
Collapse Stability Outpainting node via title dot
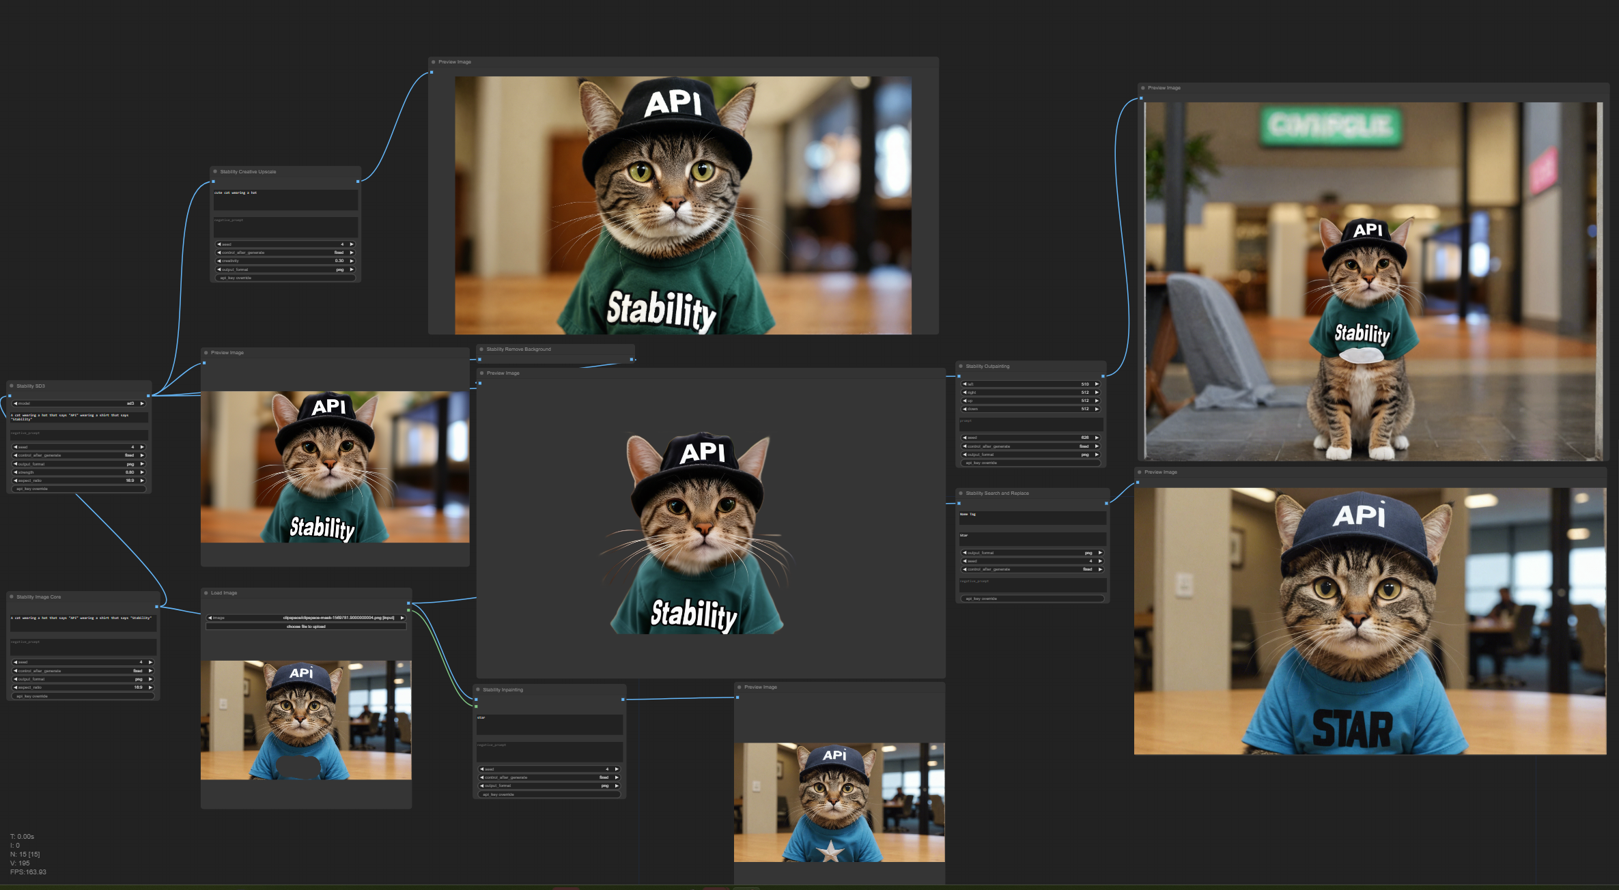pos(961,366)
